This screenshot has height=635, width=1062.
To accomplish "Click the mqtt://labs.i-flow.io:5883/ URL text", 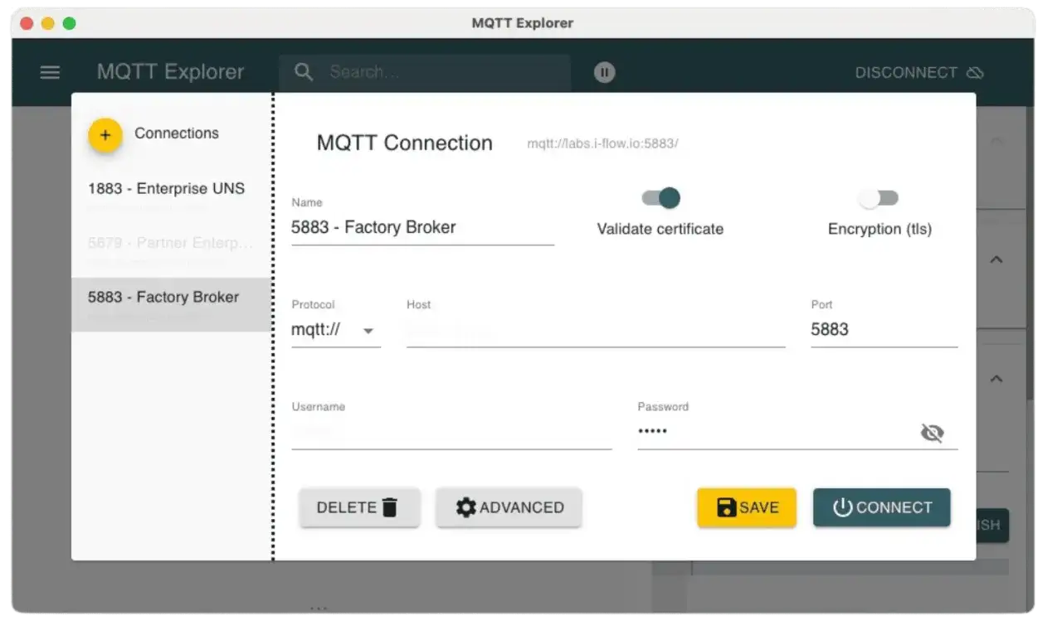I will 602,143.
